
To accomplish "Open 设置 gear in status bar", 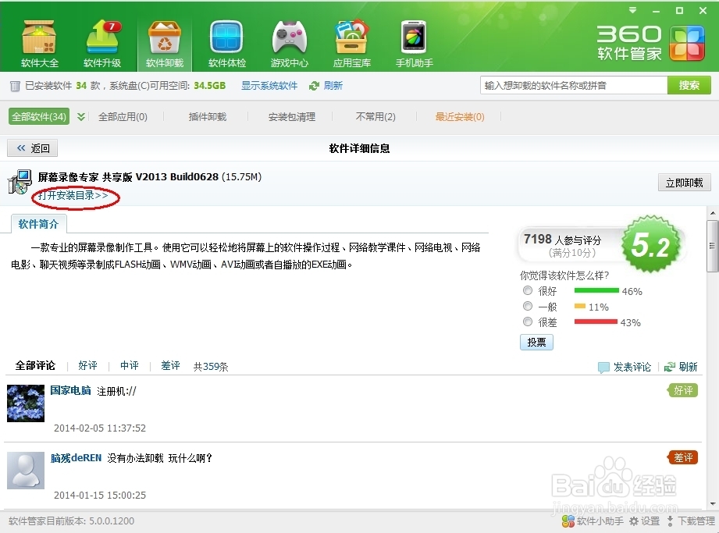I will click(644, 521).
